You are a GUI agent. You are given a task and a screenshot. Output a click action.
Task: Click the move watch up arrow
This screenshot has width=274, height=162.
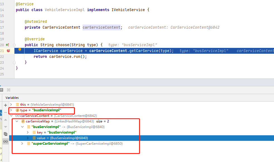(x=5, y=120)
